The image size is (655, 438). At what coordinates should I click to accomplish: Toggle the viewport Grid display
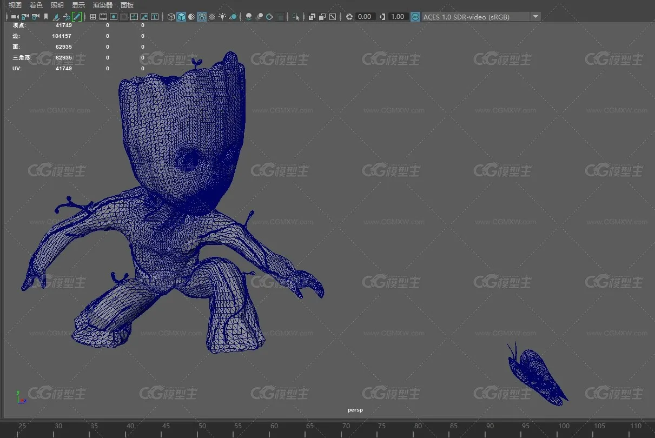[x=93, y=17]
